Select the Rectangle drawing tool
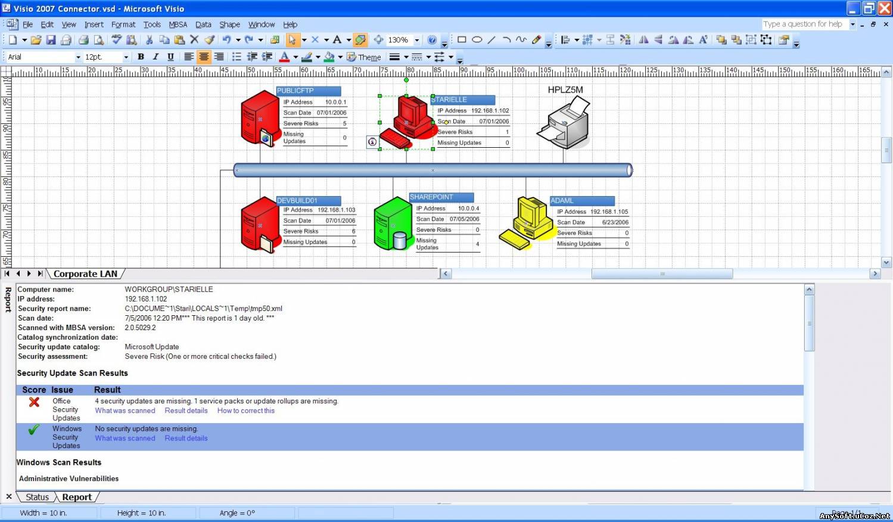 [x=462, y=40]
